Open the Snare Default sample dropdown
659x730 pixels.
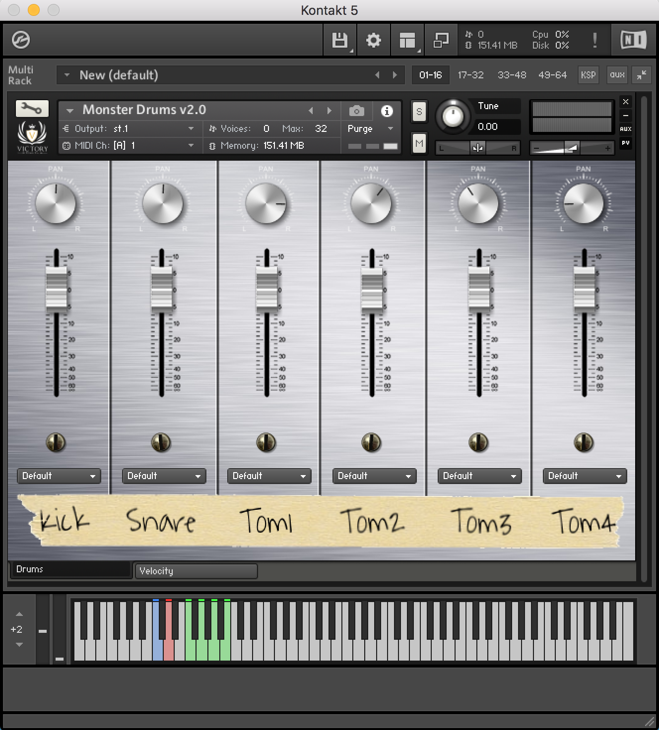coord(164,476)
